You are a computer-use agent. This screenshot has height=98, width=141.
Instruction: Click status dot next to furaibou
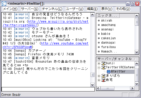[x=99, y=47]
